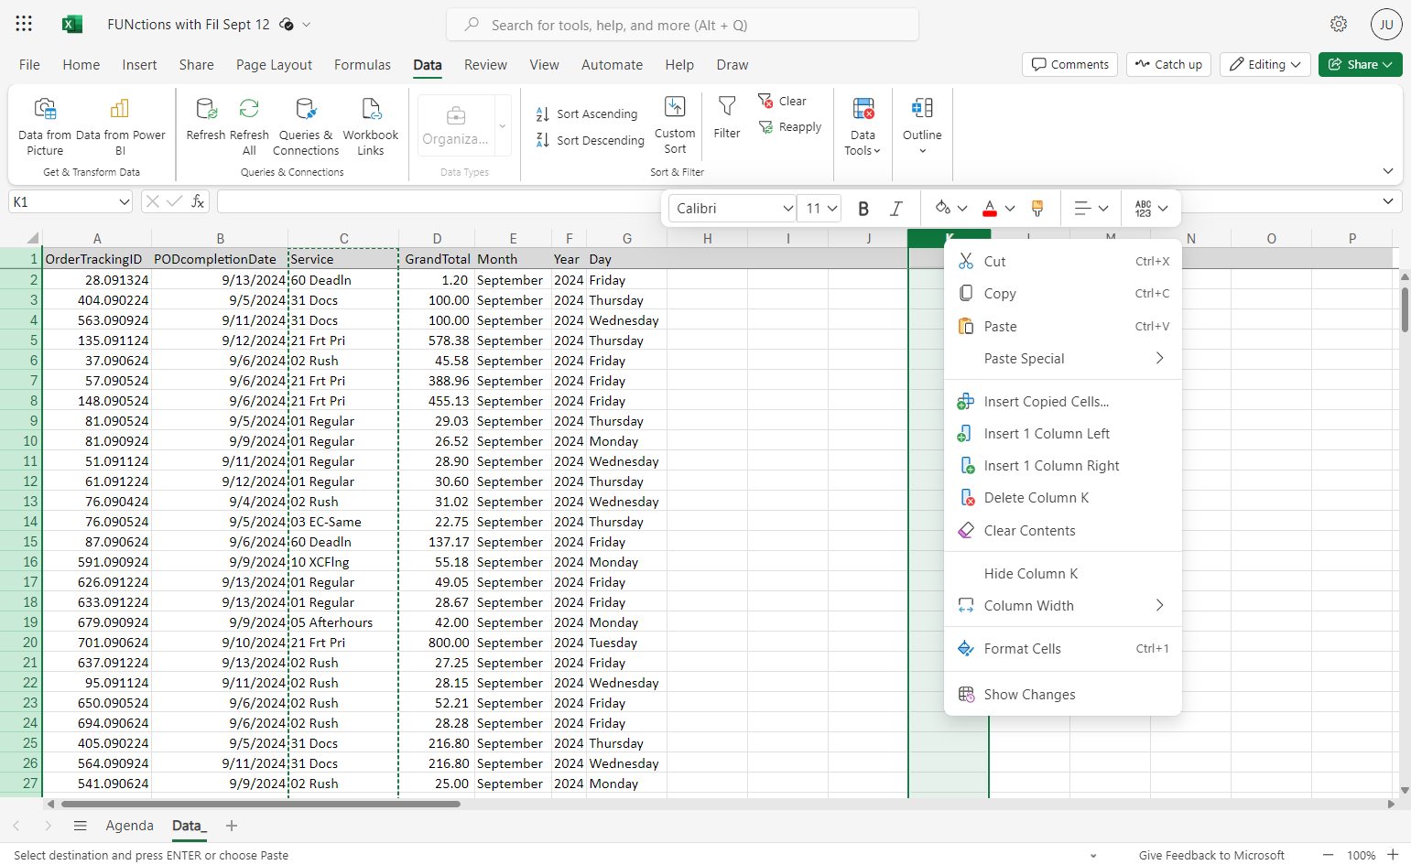Expand Data Tools dropdown
The width and height of the screenshot is (1411, 865).
tap(863, 127)
